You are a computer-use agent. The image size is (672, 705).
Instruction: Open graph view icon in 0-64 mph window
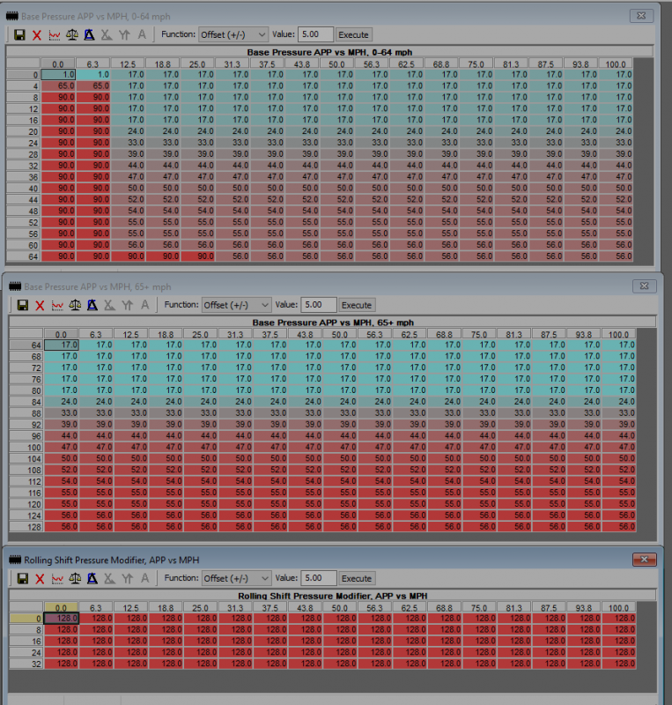coord(55,34)
